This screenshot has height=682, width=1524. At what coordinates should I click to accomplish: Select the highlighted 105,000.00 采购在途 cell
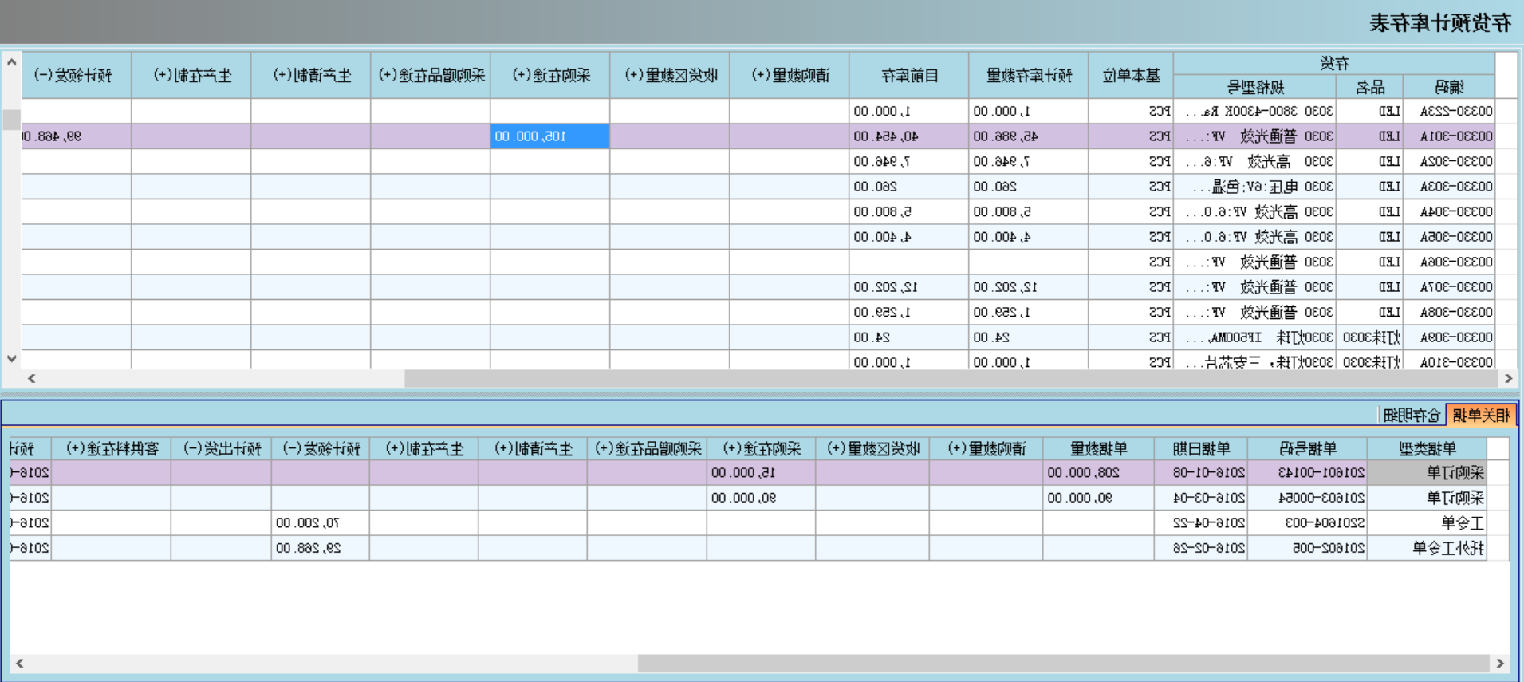(x=550, y=136)
